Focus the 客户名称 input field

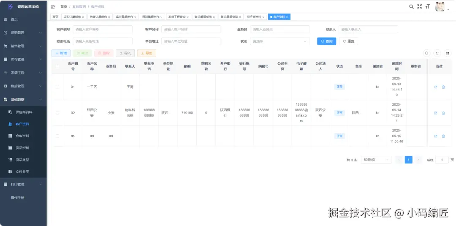tap(191, 30)
